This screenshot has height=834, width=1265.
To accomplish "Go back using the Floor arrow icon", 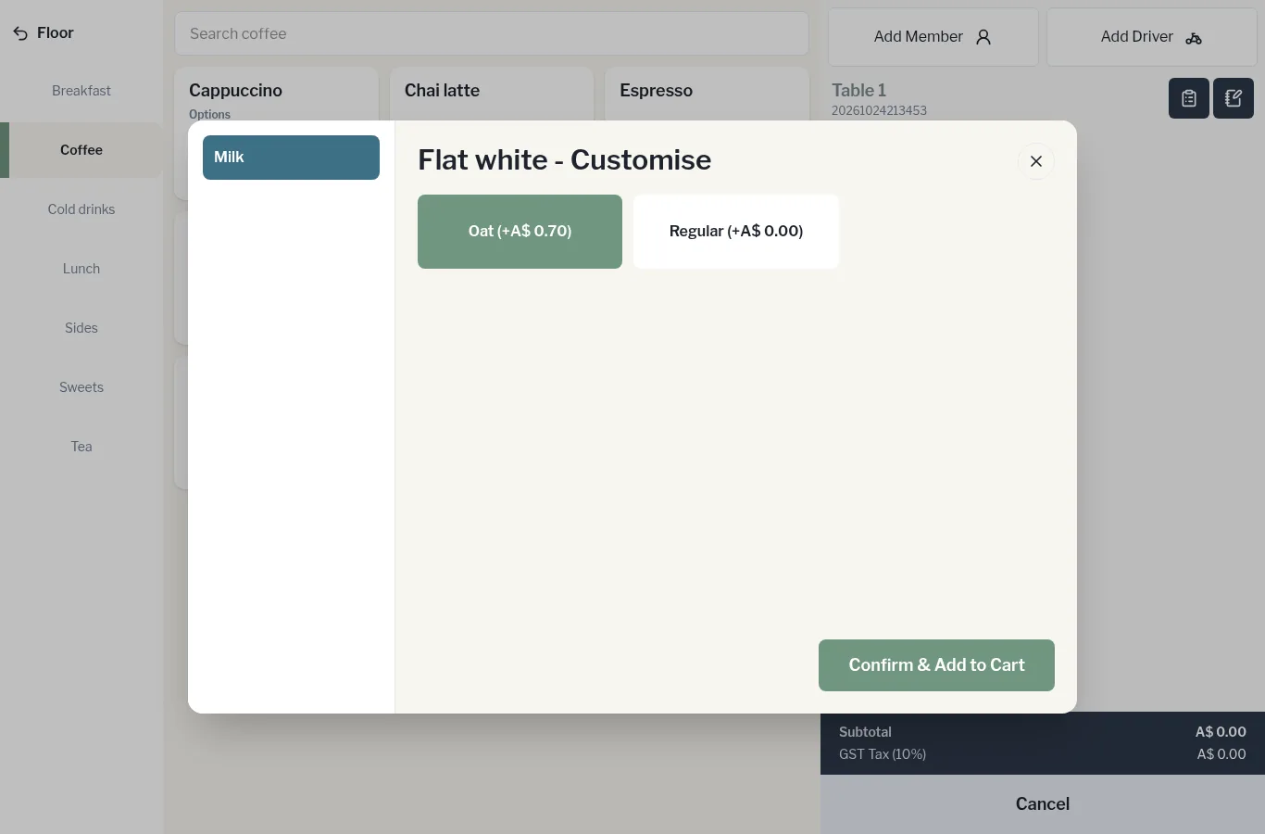I will tap(20, 33).
